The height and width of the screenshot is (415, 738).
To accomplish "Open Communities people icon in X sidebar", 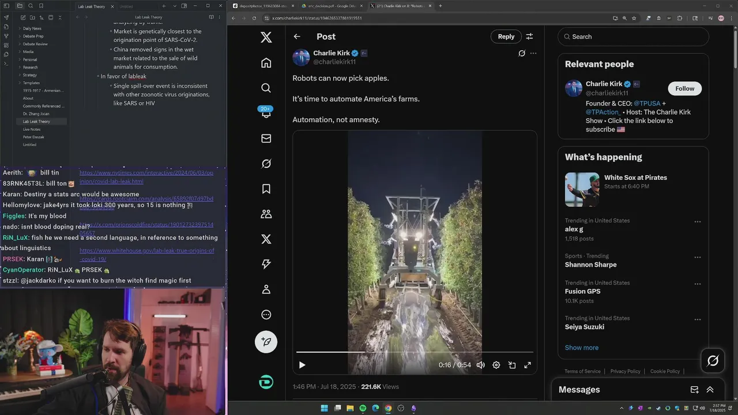I will (266, 214).
